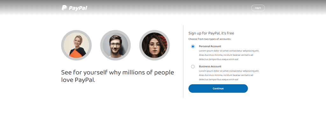Click the blue Continue button
The width and height of the screenshot is (326, 129).
[x=218, y=89]
